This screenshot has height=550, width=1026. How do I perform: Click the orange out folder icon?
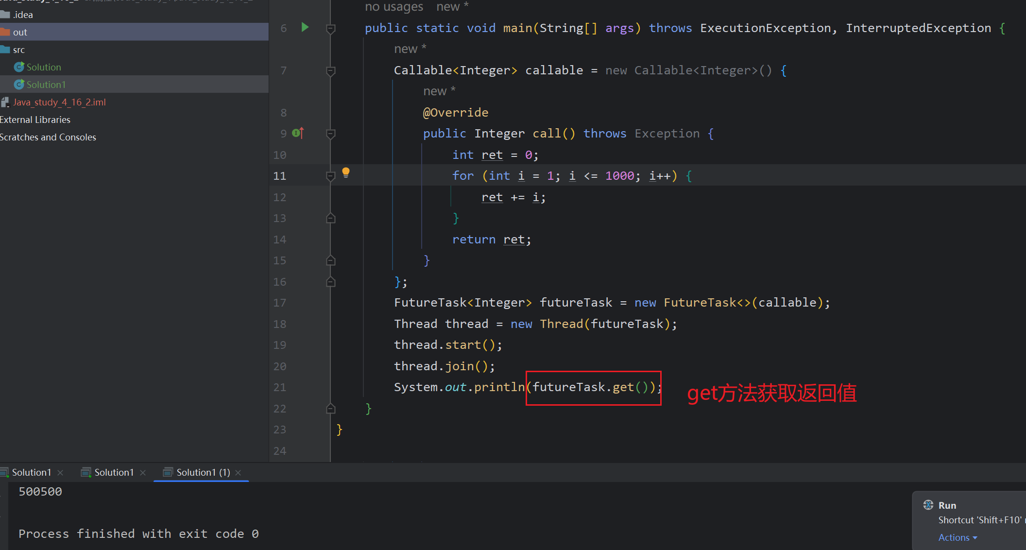pos(5,32)
